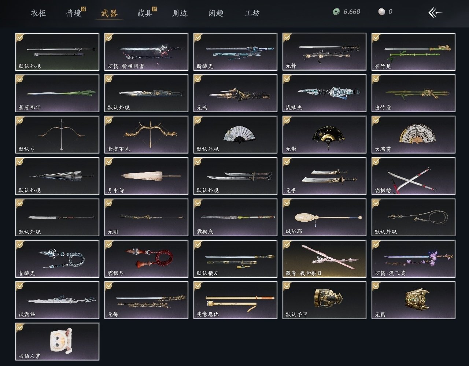The width and height of the screenshot is (469, 366).
Task: Click the checkmark badge on 大满贯 fan card
Action: [376, 120]
